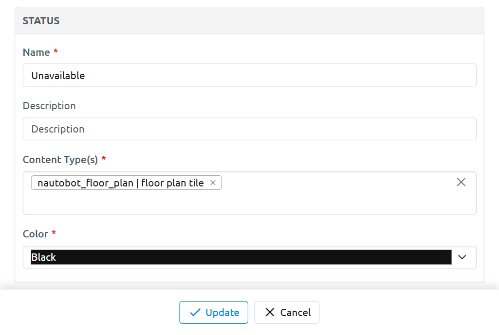Click into the Description text field
The image size is (499, 335).
coord(249,129)
